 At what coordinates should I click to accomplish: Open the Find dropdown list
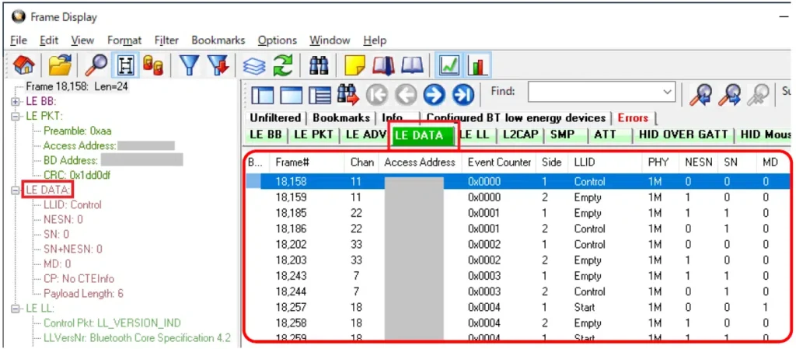[x=667, y=92]
